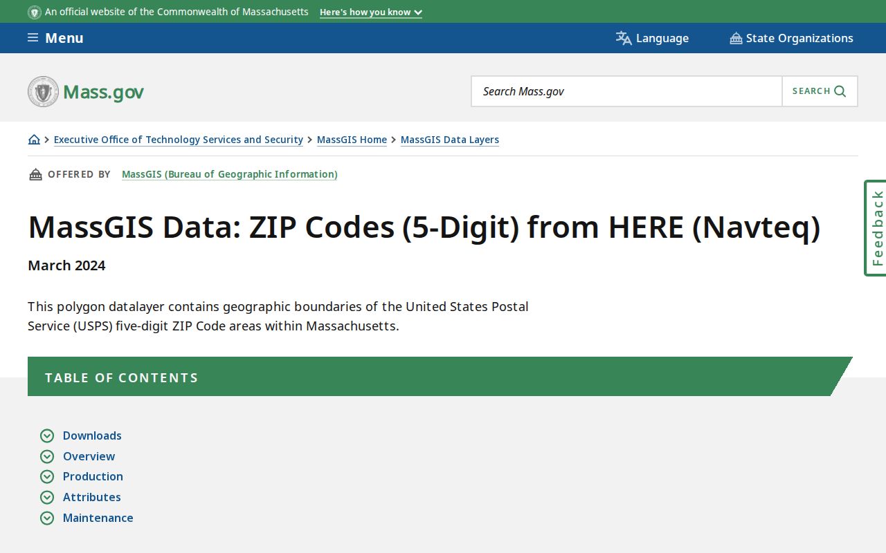Jump to the Downloads section
The image size is (886, 553).
pos(92,435)
